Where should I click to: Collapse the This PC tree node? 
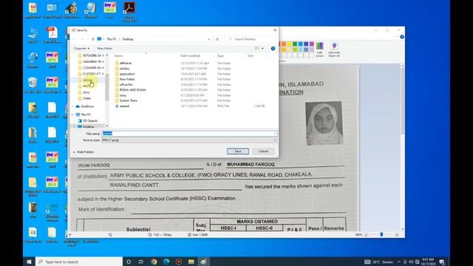click(x=72, y=115)
